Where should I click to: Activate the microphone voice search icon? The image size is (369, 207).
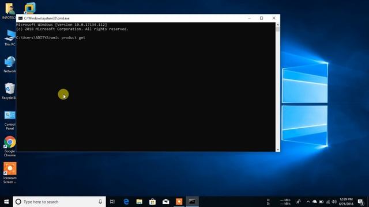tap(100, 202)
